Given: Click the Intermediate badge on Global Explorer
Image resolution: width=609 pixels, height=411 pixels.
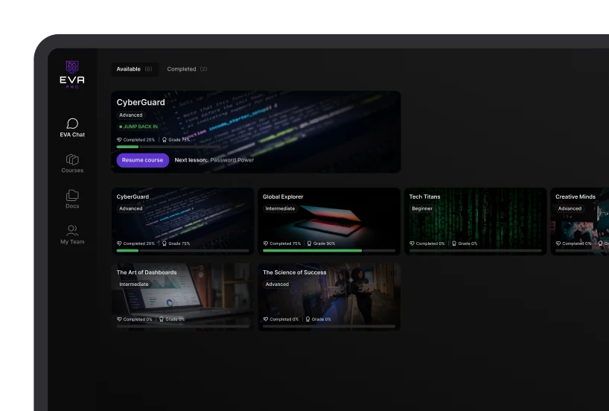Looking at the screenshot, I should click(x=280, y=208).
